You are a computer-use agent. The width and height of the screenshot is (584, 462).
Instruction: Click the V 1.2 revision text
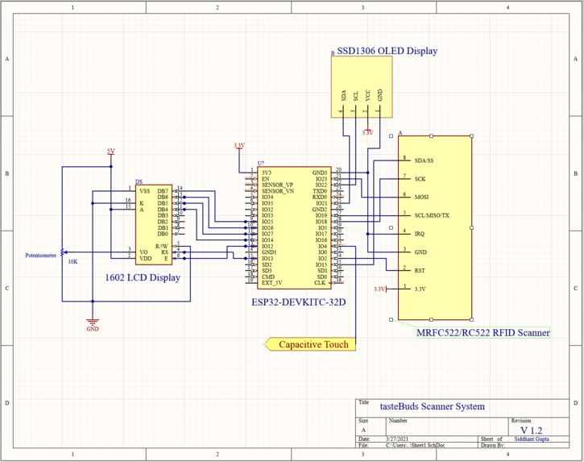click(x=532, y=430)
